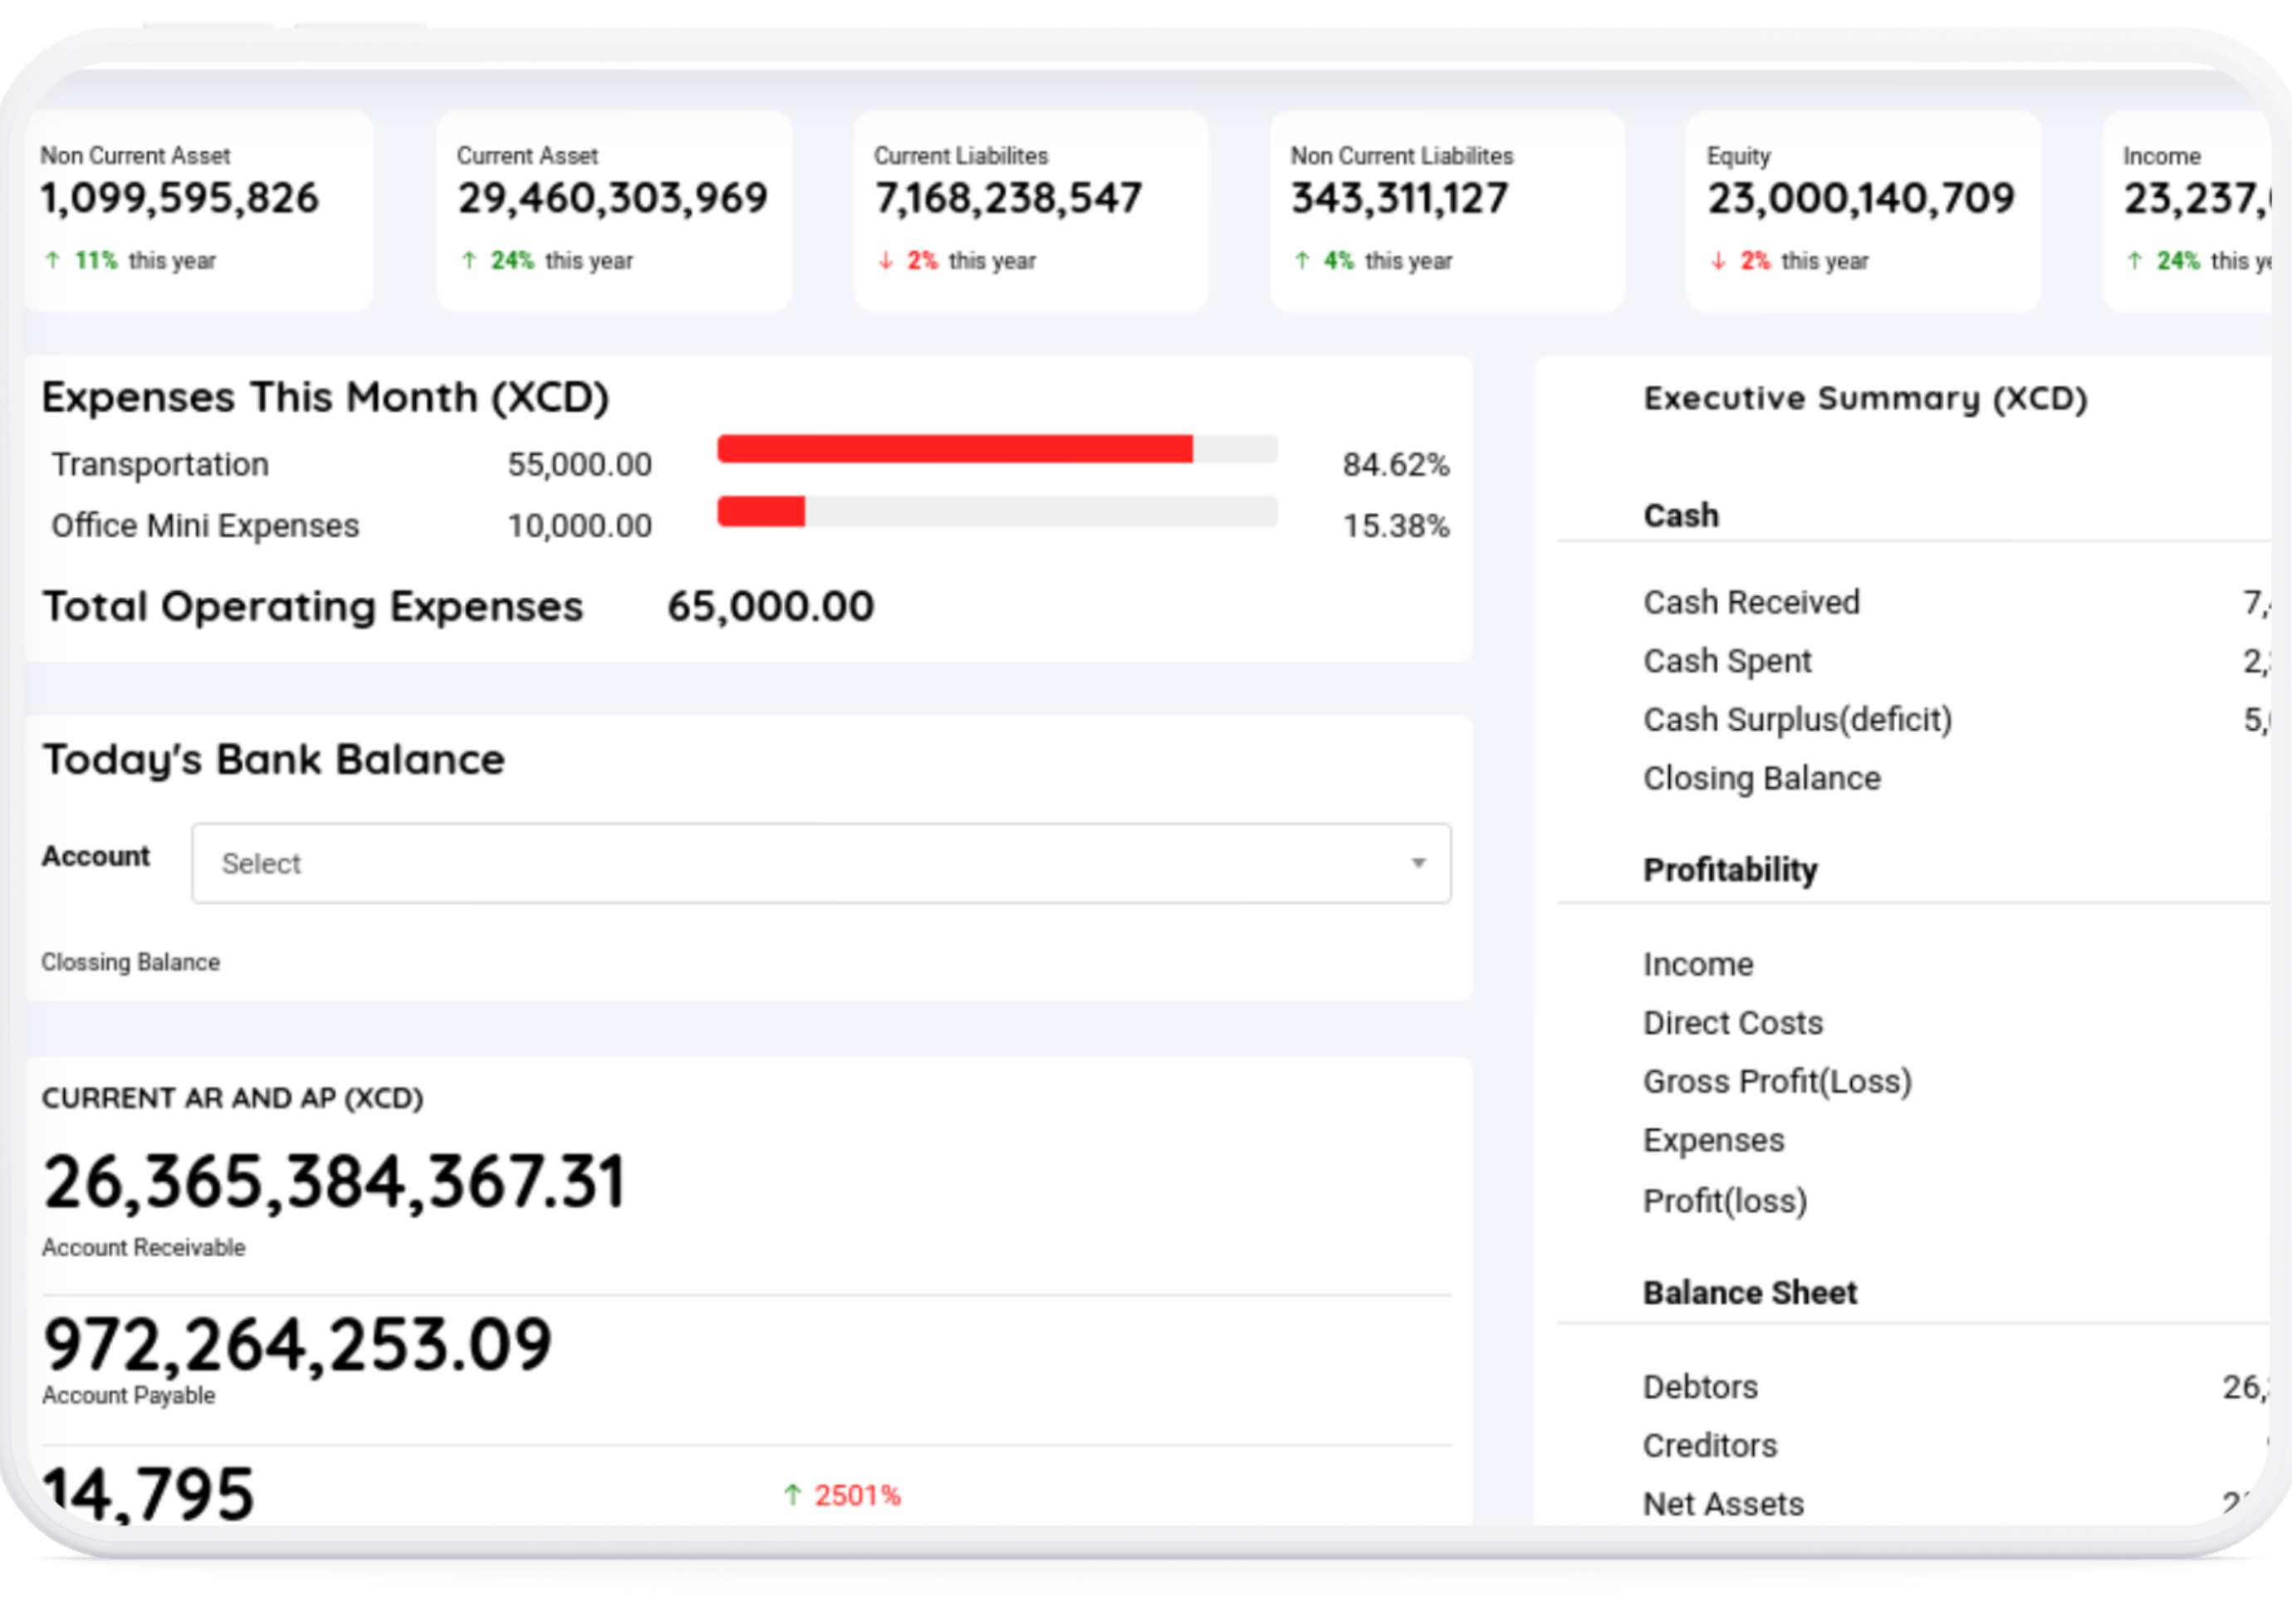2292x1624 pixels.
Task: Click green up arrow on Current Asset card
Action: coord(469,261)
